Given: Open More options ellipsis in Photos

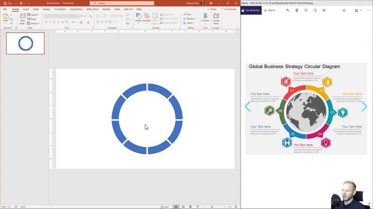Looking at the screenshot, I should (x=368, y=10).
